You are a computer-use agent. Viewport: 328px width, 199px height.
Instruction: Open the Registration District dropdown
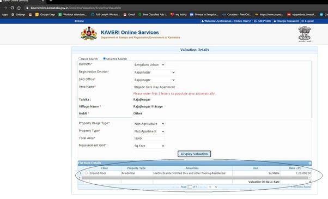pos(154,73)
